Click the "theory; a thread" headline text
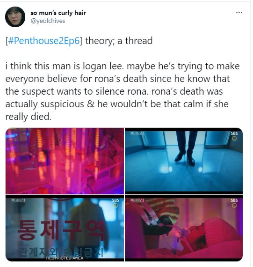The width and height of the screenshot is (253, 267). (119, 41)
